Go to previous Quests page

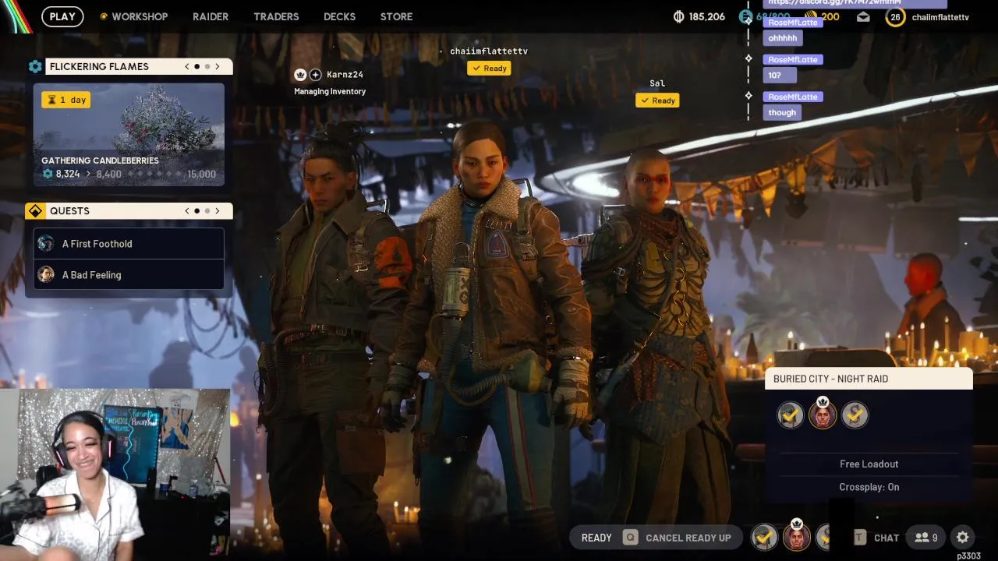pos(187,210)
